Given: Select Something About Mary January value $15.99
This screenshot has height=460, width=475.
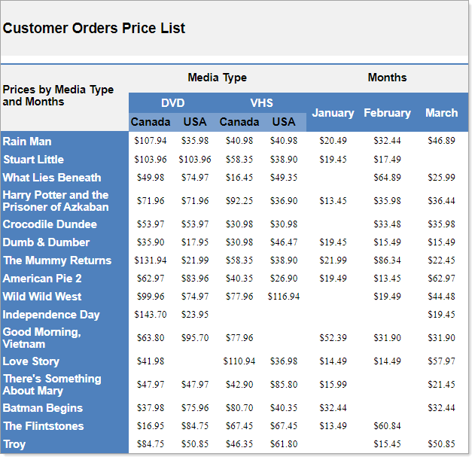Looking at the screenshot, I should [x=333, y=385].
